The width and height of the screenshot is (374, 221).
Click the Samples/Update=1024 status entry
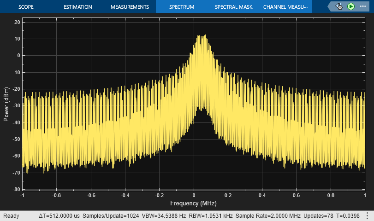[111, 216]
